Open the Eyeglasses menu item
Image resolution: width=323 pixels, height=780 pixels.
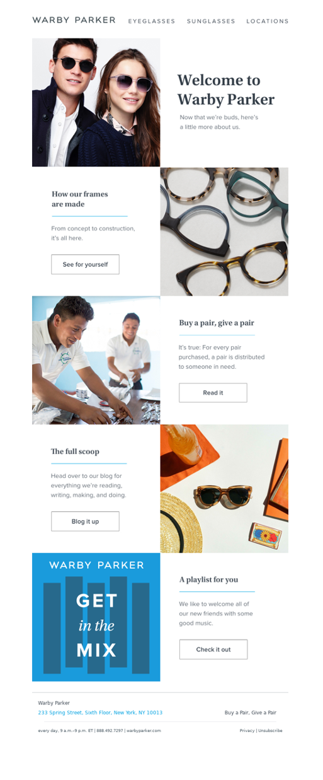152,21
